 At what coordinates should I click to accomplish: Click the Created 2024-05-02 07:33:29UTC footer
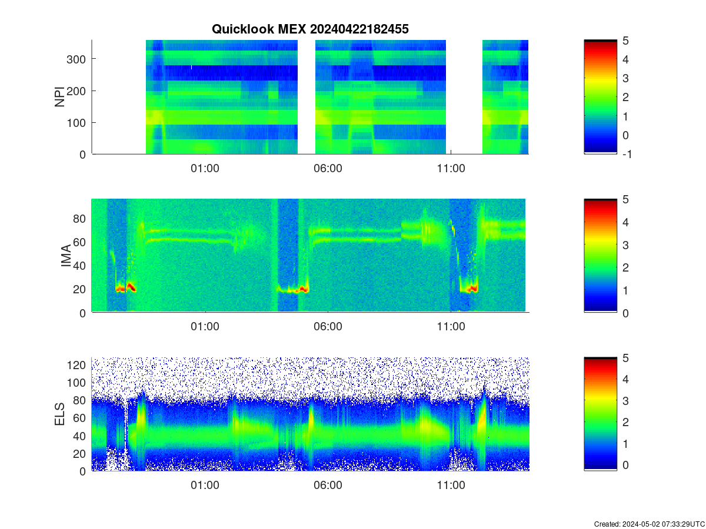coord(649,524)
